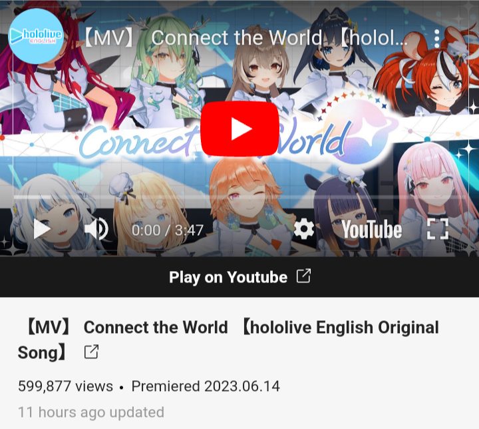This screenshot has height=429, width=479.
Task: Click external-link icon beside Play on Youtube
Action: coord(303,276)
